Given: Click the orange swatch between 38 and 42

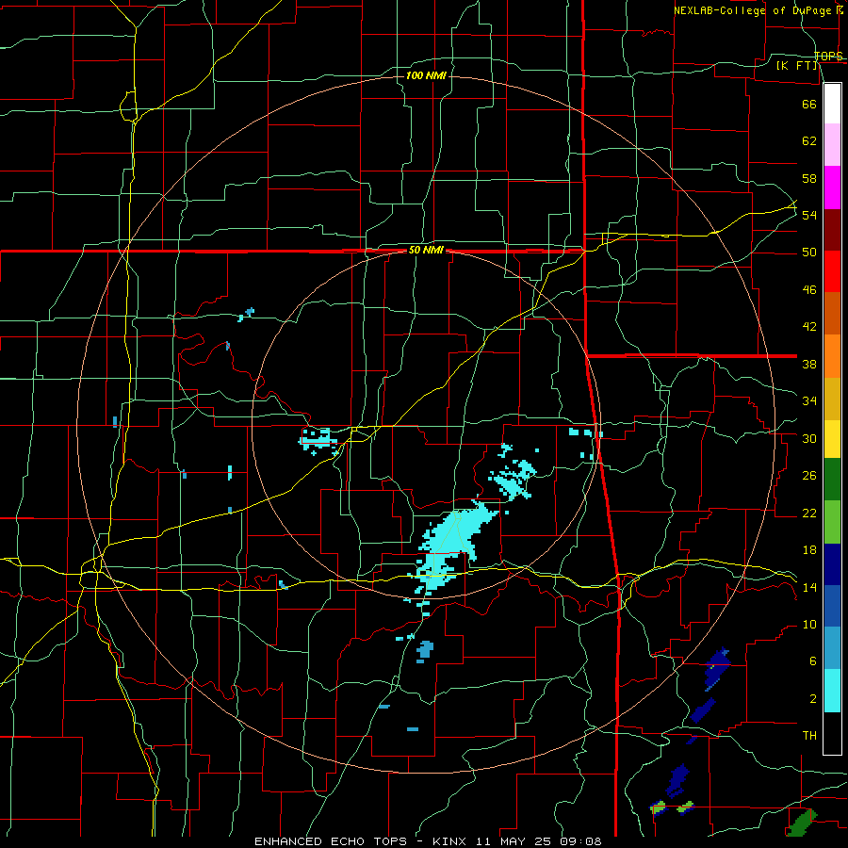Looking at the screenshot, I should (x=832, y=356).
